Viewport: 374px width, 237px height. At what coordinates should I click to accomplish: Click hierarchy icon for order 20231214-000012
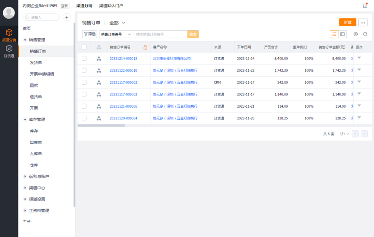[98, 59]
